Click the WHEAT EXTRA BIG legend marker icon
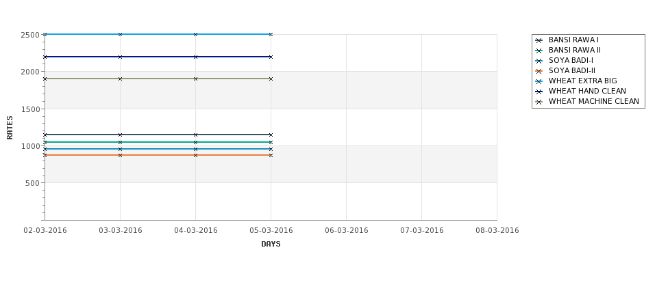Screen dimensions: 668x293 tap(539, 81)
